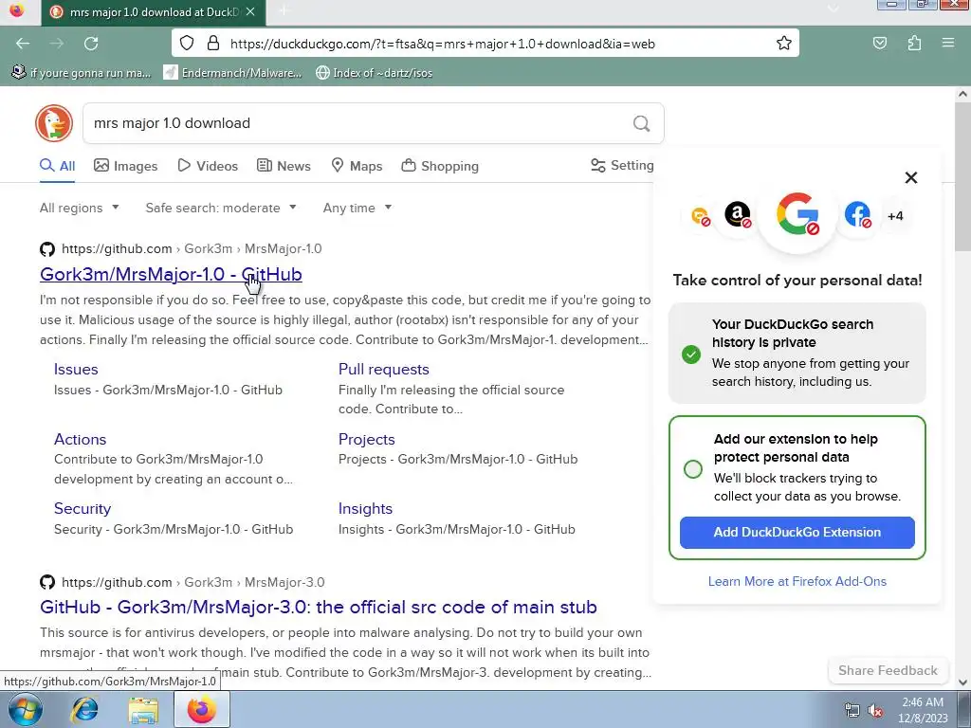Open the Firefox hamburger menu

[x=947, y=44]
